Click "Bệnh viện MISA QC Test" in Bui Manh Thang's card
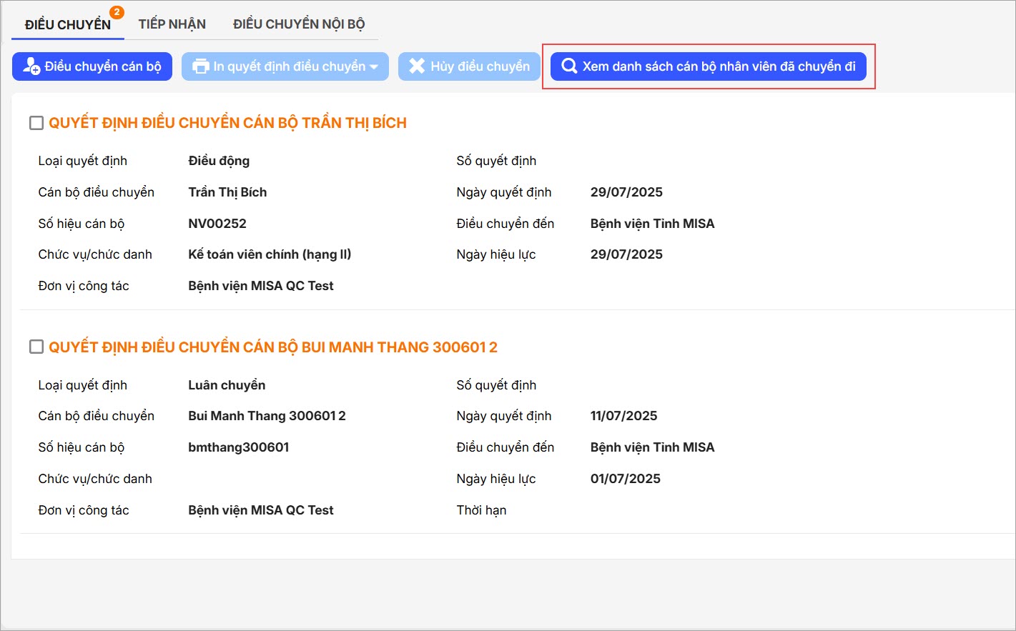Viewport: 1016px width, 631px height. (261, 510)
